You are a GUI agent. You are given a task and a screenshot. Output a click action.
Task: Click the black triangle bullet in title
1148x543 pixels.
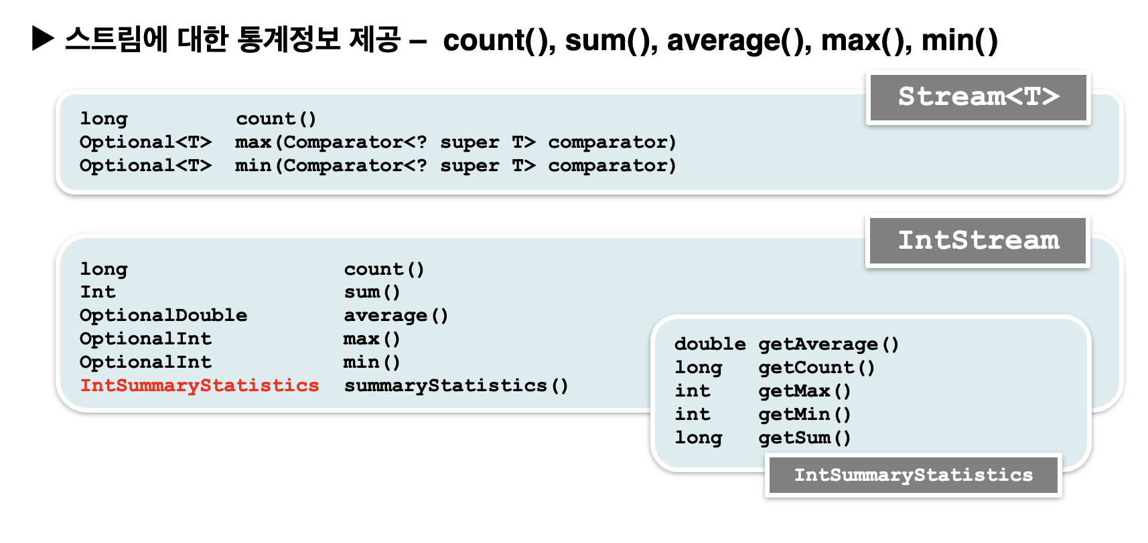click(x=43, y=39)
